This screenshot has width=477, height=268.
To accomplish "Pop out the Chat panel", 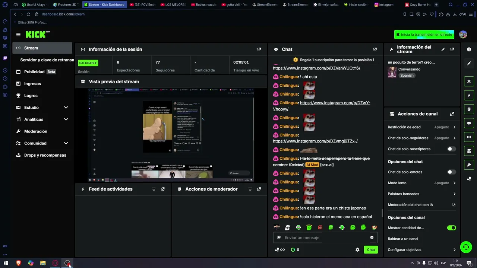I will pos(375,49).
